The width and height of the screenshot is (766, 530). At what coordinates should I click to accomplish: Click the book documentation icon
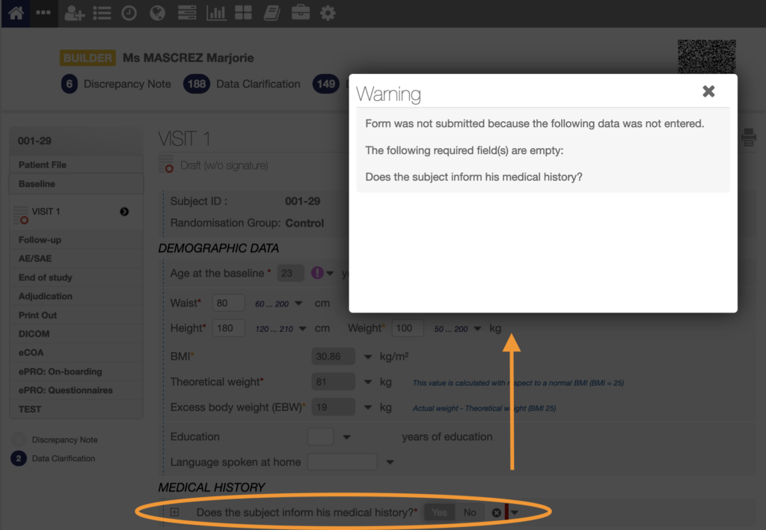tap(271, 13)
